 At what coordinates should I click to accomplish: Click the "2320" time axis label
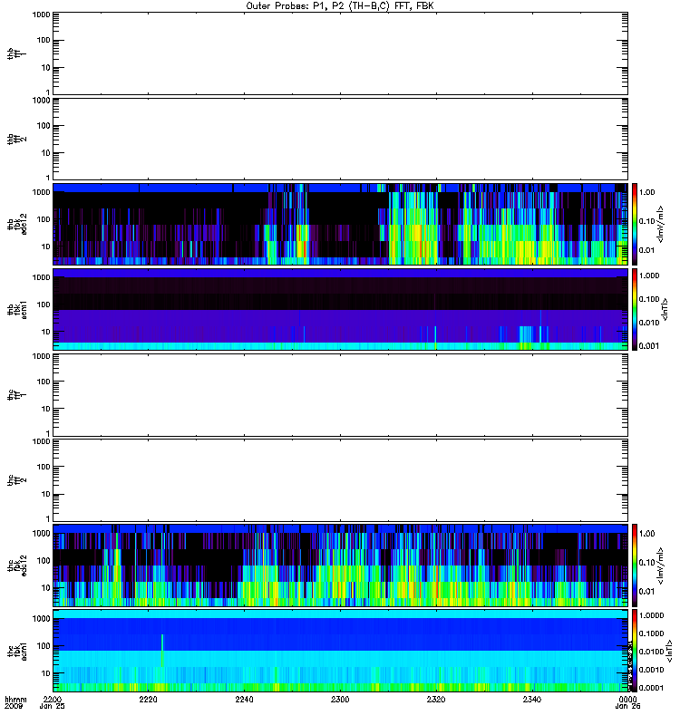point(436,700)
